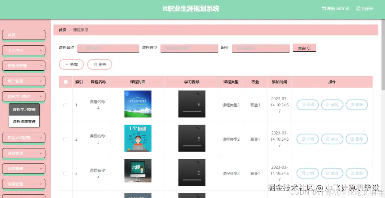Click 课程类型3 cell in first row
Viewport: 385px width, 198px height.
coord(231,105)
